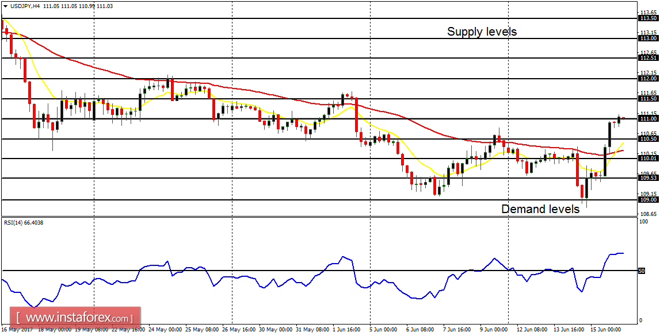
Task: Click the RSI(14) 66.4038 indicator label
Action: tap(23, 223)
